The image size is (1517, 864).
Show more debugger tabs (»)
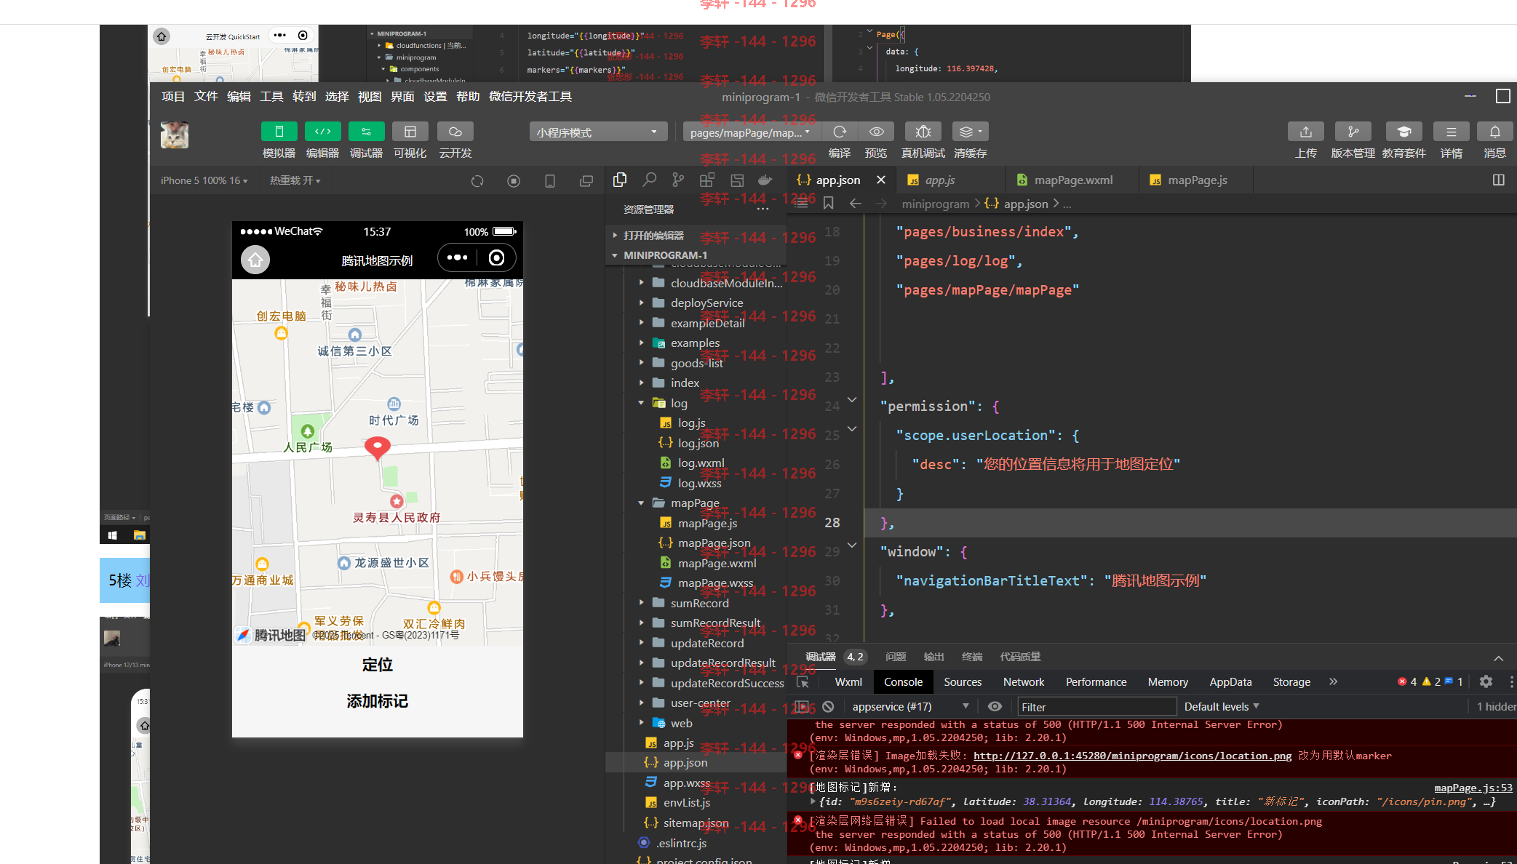tap(1333, 682)
